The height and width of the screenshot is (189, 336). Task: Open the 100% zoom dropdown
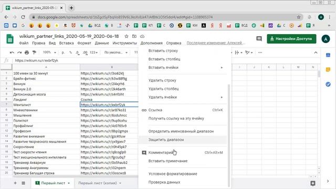49,52
